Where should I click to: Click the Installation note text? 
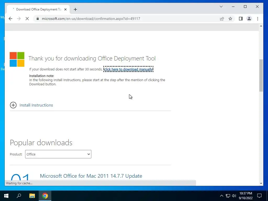point(42,76)
